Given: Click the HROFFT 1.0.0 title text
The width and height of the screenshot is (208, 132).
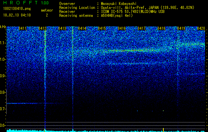Looking at the screenshot, I should [x=26, y=3].
